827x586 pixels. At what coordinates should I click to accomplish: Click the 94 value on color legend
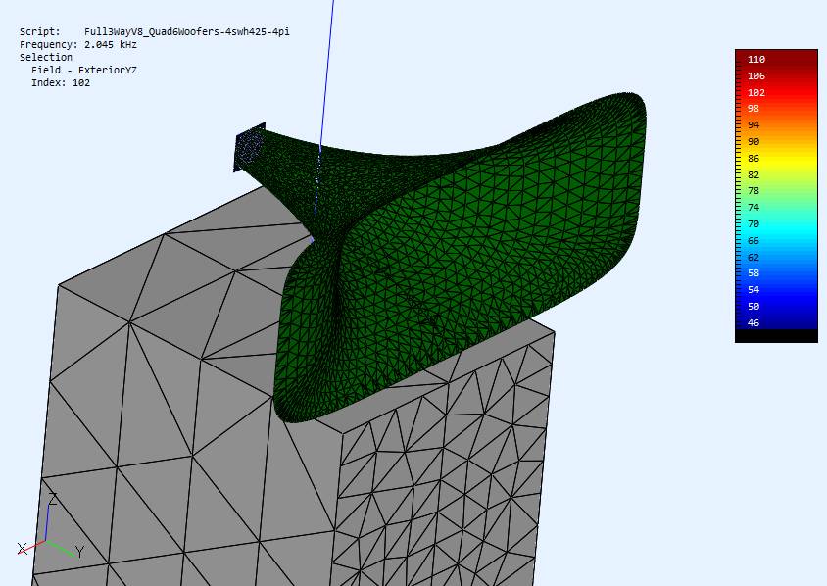coord(754,125)
